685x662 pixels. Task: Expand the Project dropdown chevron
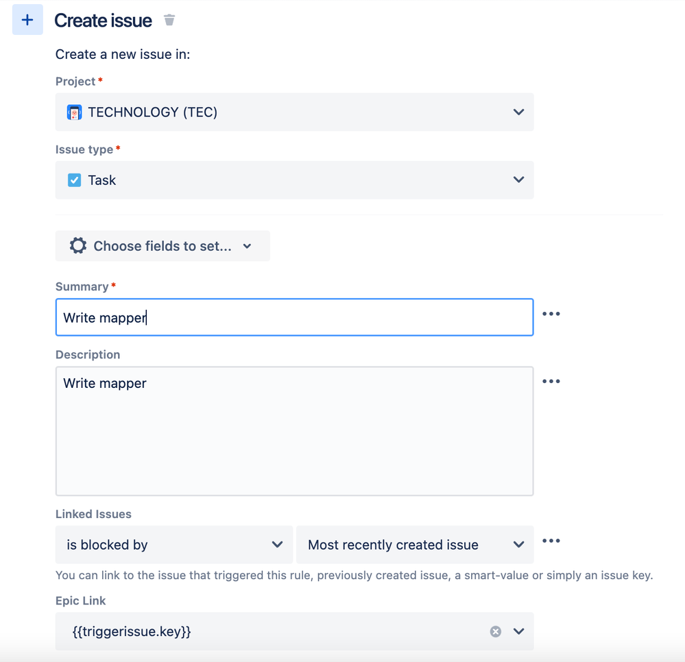coord(518,112)
